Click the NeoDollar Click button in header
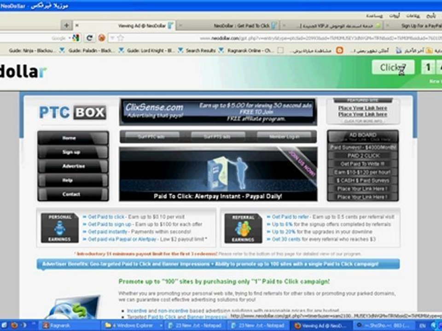Viewport: 442px width, 331px height. point(393,67)
